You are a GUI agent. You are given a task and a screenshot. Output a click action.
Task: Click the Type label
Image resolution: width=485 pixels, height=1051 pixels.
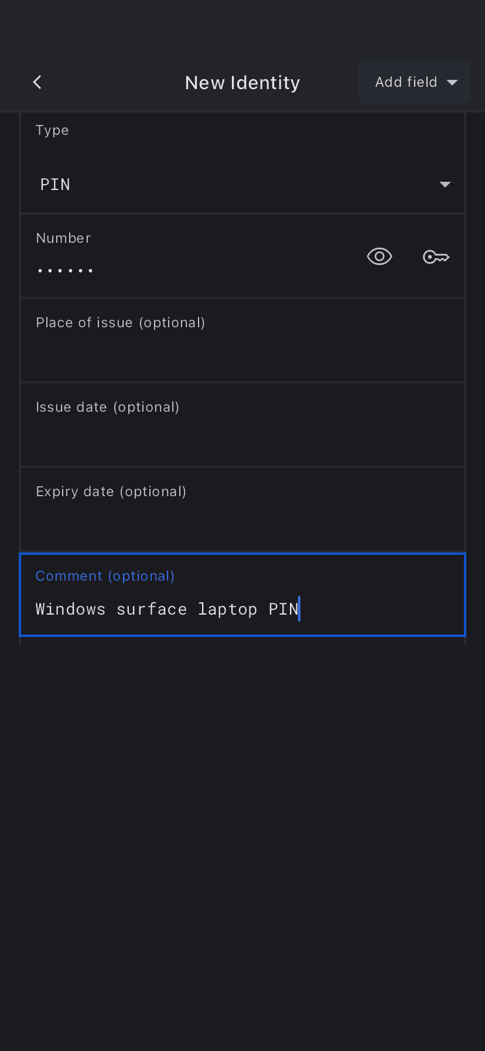coord(52,130)
